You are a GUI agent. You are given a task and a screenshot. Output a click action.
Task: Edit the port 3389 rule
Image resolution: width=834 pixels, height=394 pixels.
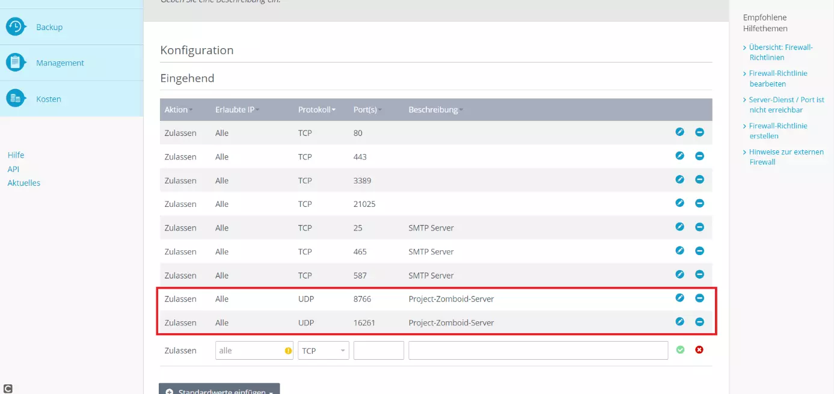coord(679,179)
